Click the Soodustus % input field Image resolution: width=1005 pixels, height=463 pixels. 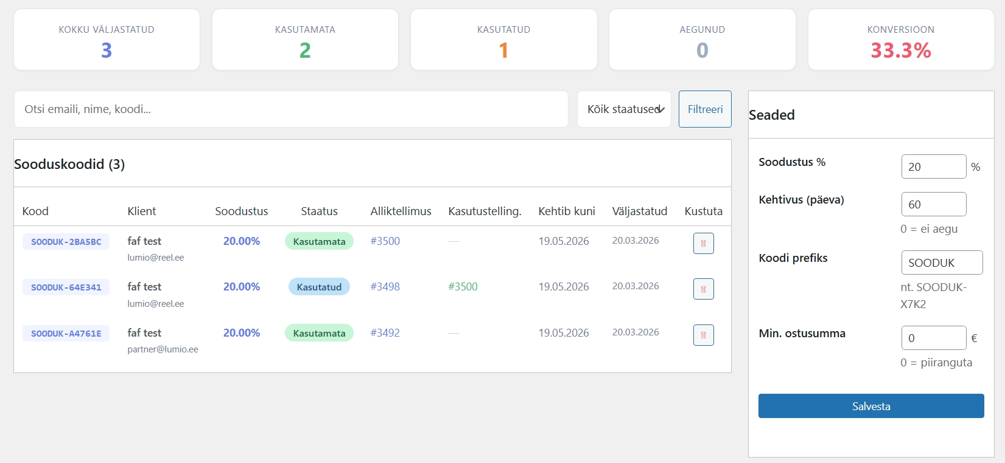(x=933, y=166)
